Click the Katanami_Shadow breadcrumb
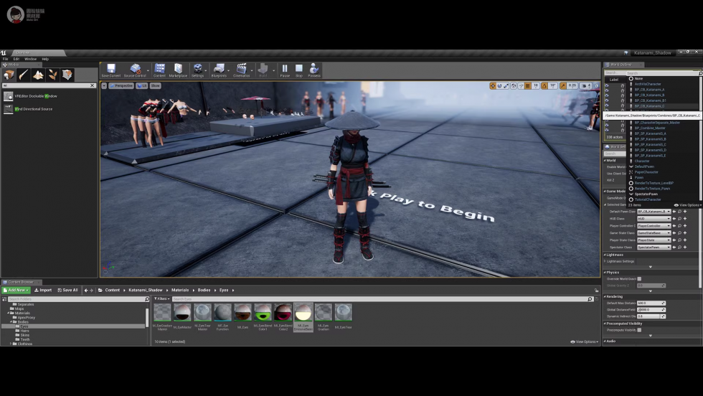The width and height of the screenshot is (703, 396). coord(146,290)
